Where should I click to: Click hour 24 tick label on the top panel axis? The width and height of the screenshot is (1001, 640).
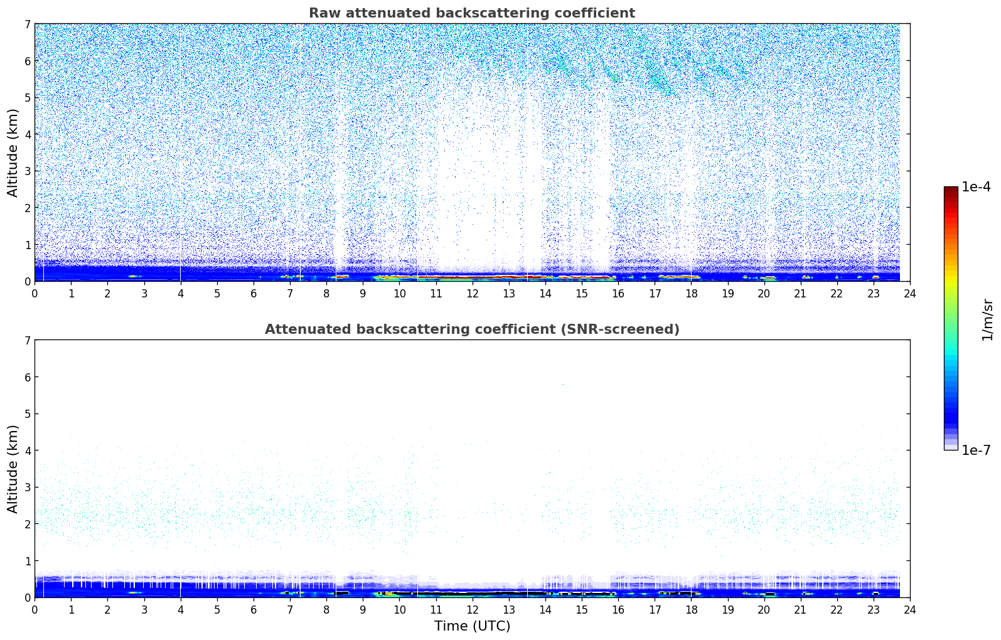click(x=909, y=294)
